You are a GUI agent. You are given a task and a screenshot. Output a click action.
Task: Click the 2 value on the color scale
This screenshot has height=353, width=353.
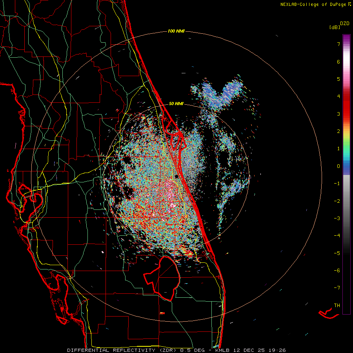tap(338, 131)
